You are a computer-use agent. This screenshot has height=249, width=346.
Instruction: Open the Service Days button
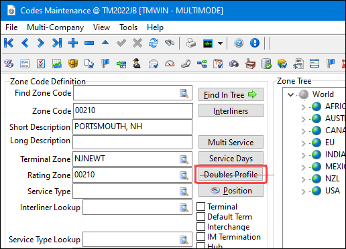pos(231,158)
